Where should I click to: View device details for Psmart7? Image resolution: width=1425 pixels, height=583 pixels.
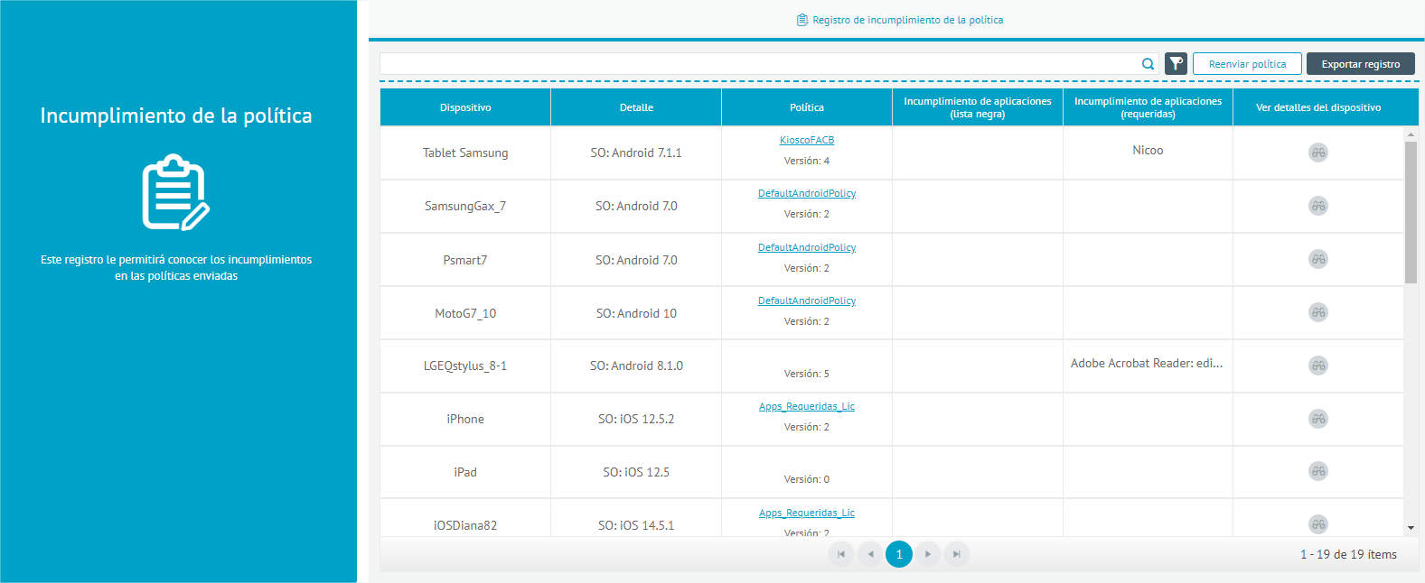coord(1318,259)
